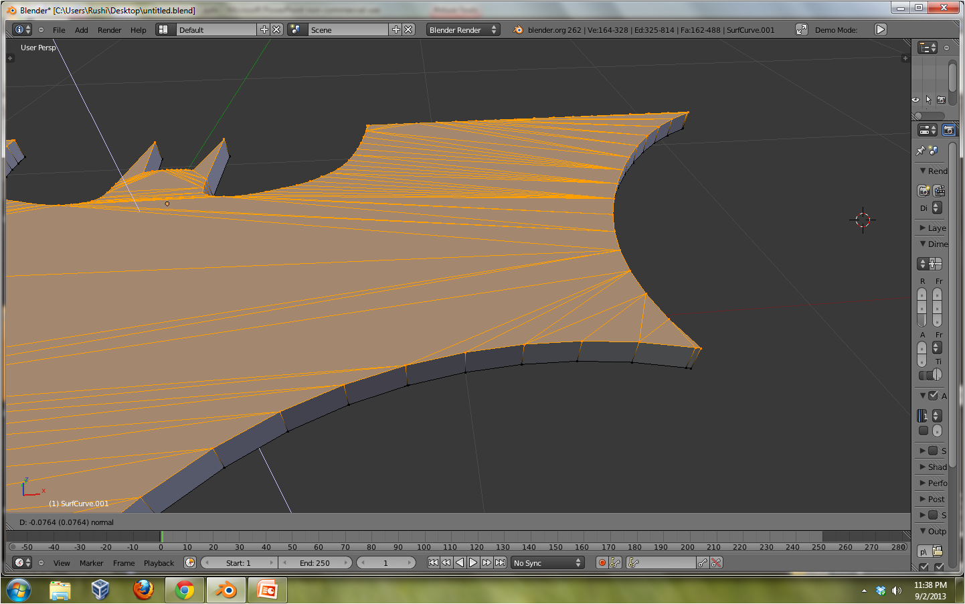
Task: Toggle outliner renderability camera icon
Action: [942, 100]
